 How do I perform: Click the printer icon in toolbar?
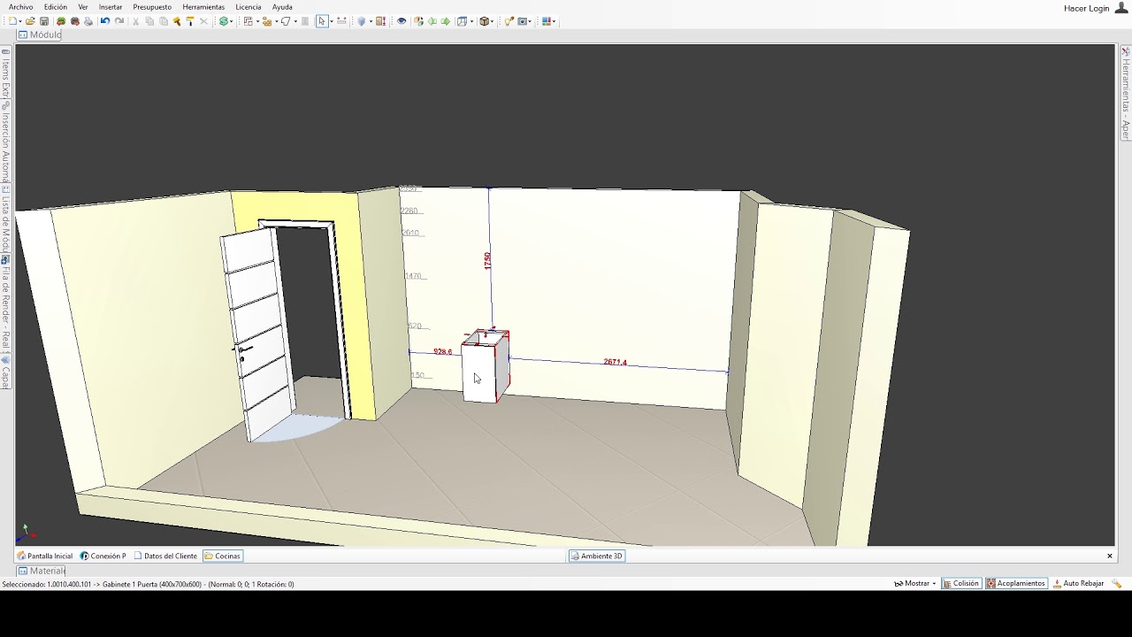[88, 21]
